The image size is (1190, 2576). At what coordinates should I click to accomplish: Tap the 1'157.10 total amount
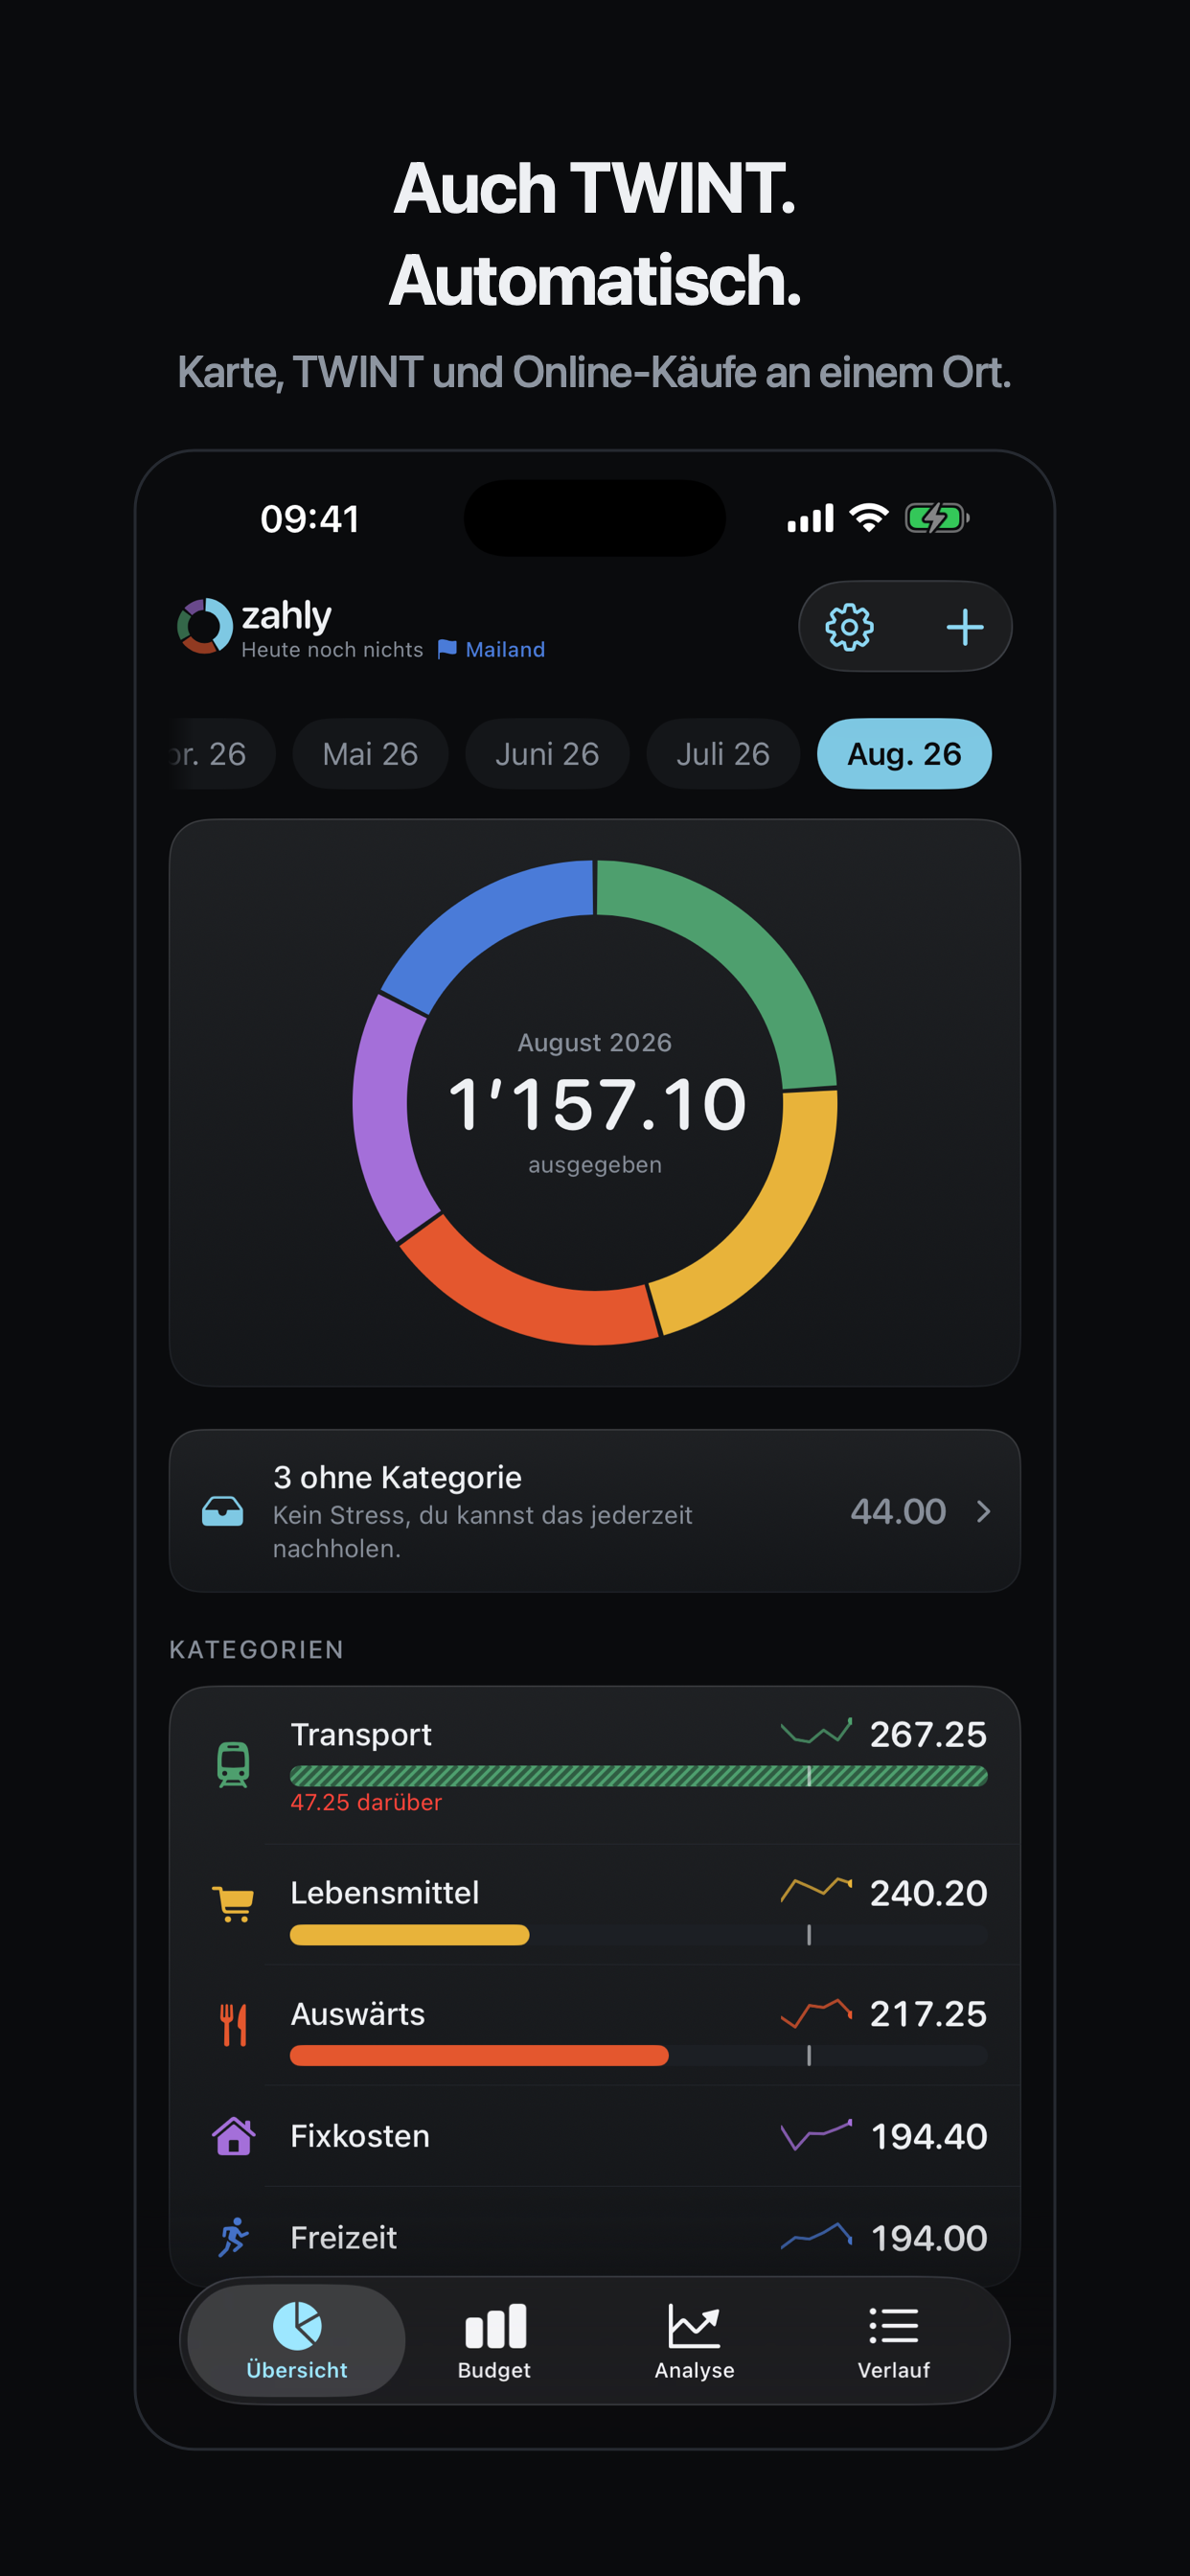tap(596, 1105)
